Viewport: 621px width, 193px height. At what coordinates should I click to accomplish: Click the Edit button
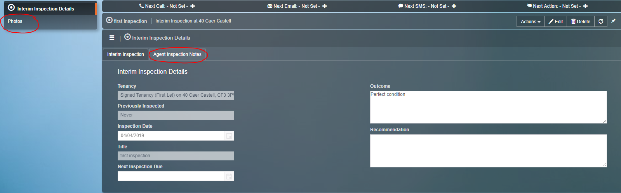556,22
